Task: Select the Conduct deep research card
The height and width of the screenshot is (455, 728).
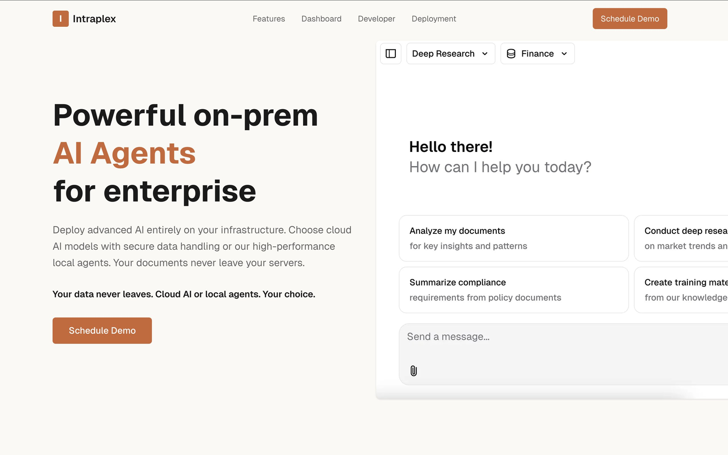Action: tap(681, 238)
